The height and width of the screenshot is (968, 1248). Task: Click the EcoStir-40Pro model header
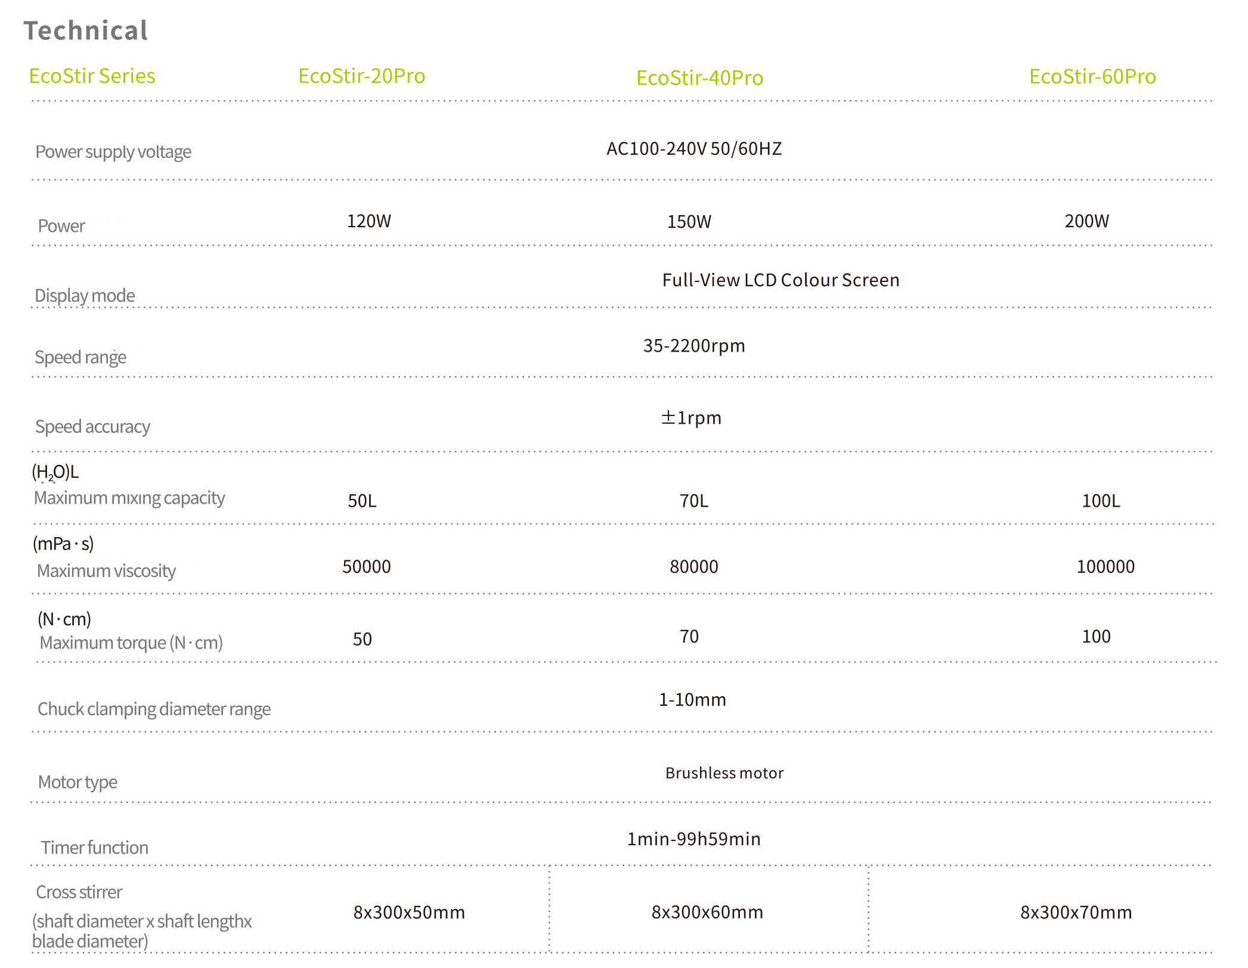(x=699, y=78)
